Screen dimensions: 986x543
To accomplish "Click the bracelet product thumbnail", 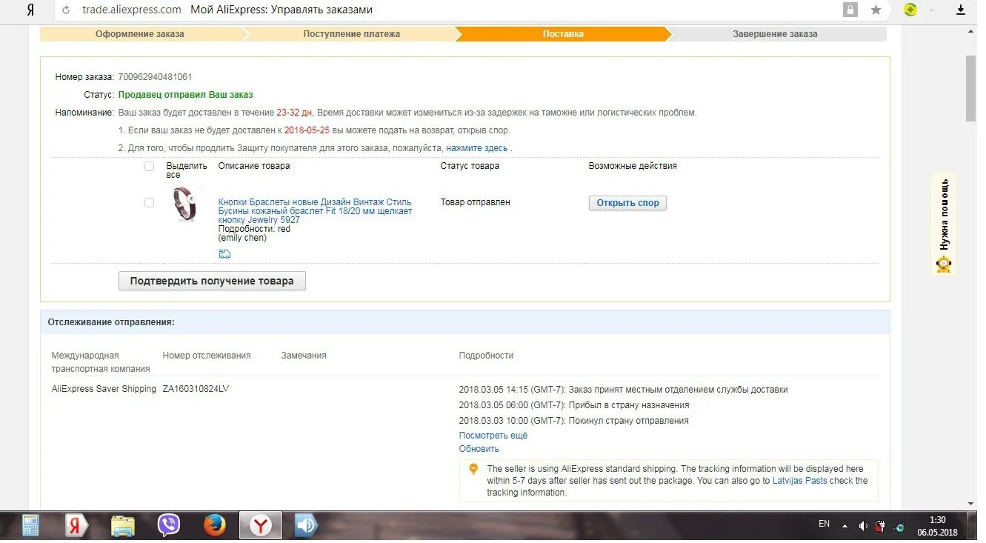I will pyautogui.click(x=185, y=204).
